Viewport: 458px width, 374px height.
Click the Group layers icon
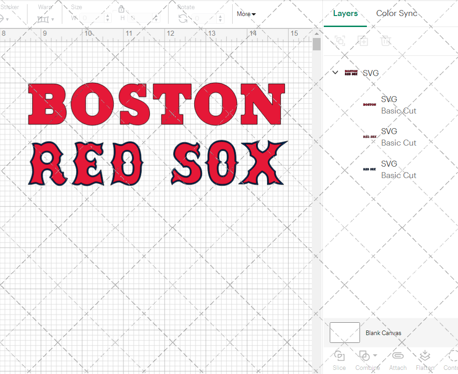point(340,41)
